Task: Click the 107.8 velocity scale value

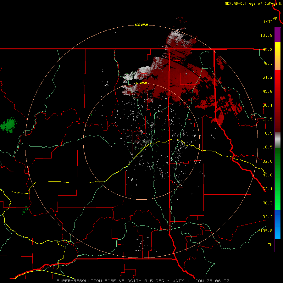Action: coord(266,35)
